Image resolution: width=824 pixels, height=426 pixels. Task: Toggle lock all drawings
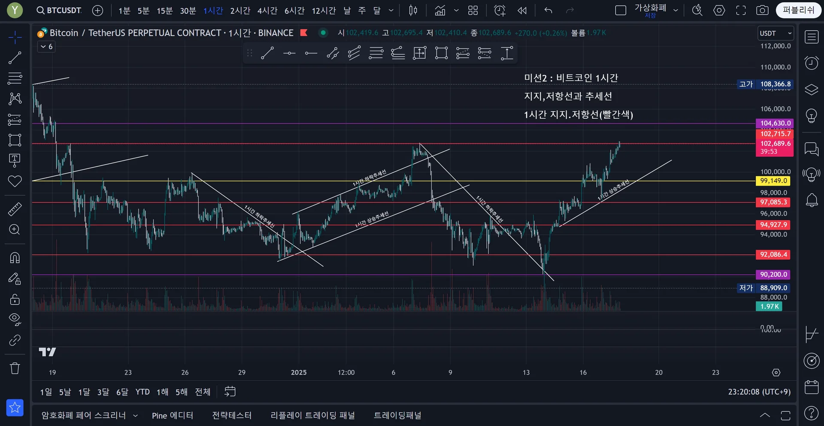click(x=15, y=299)
